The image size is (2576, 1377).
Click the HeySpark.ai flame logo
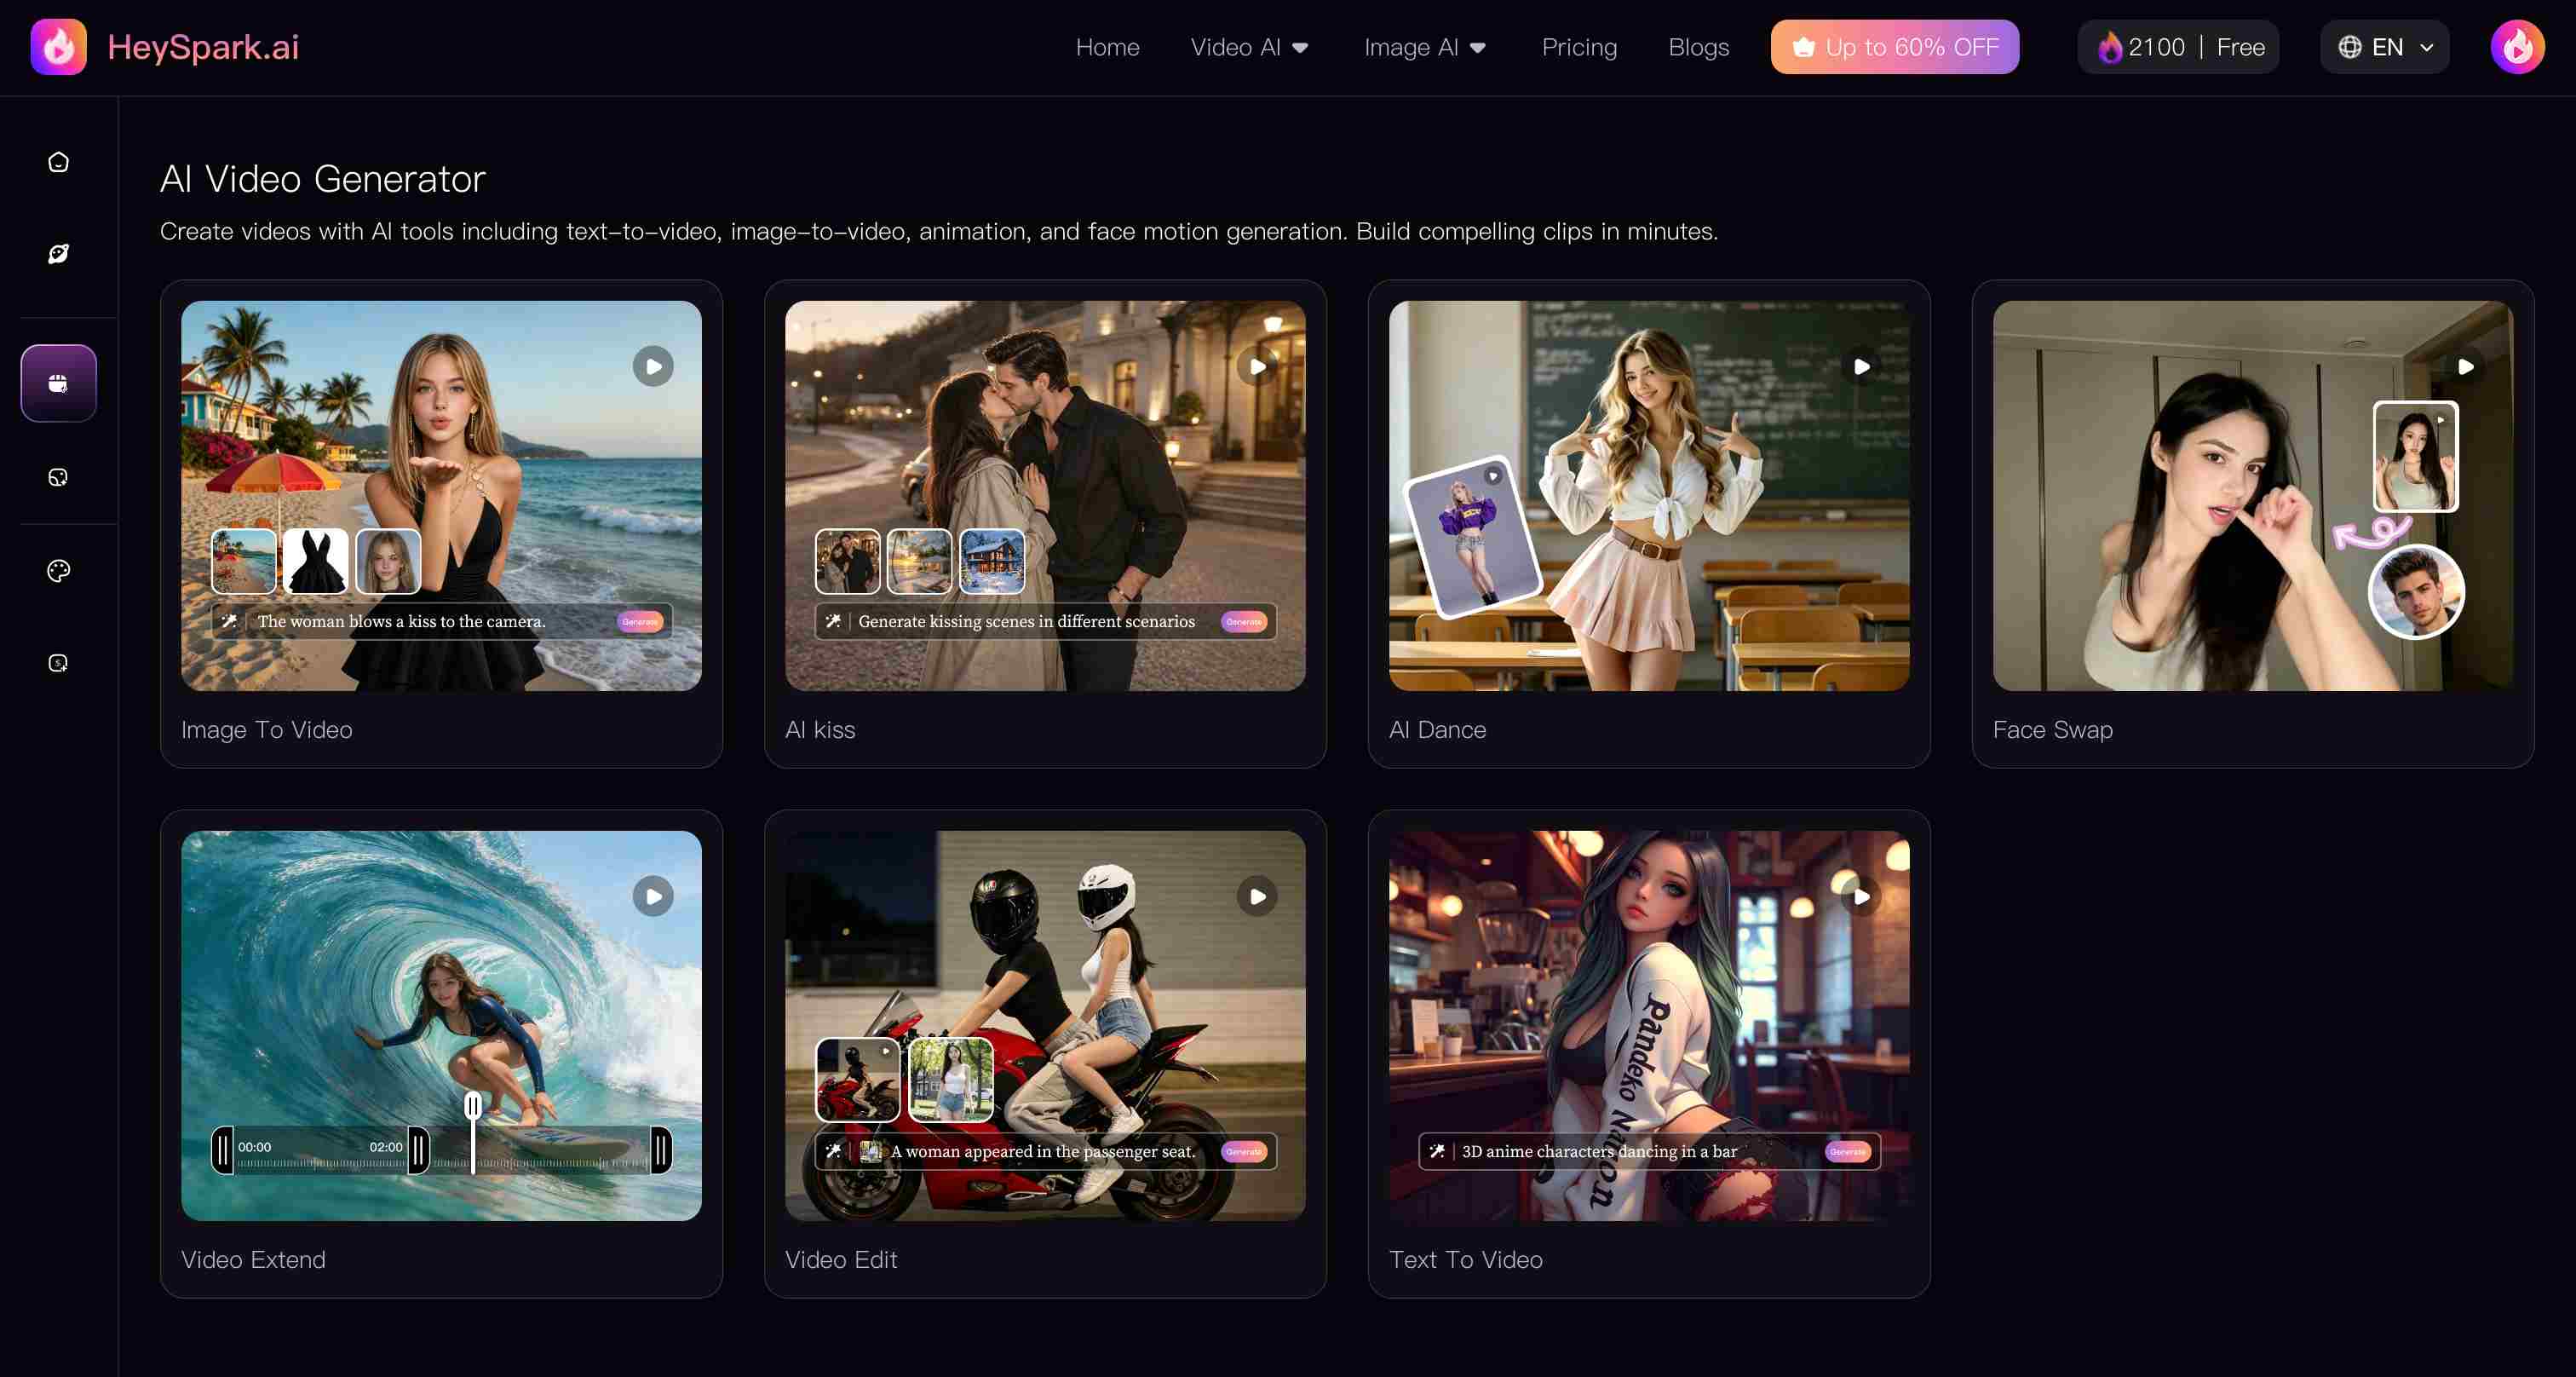point(58,47)
